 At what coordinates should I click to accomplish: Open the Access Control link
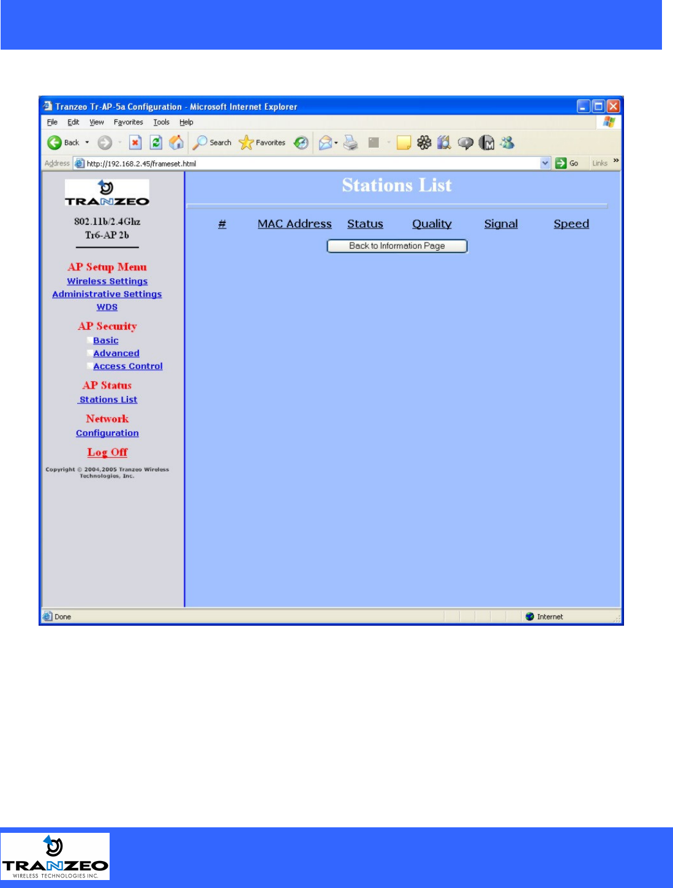[x=128, y=366]
